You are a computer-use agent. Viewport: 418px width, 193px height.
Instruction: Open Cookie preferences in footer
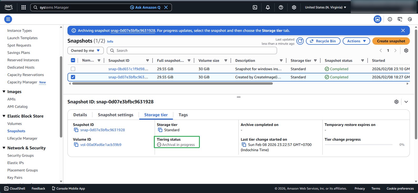tap(400, 189)
